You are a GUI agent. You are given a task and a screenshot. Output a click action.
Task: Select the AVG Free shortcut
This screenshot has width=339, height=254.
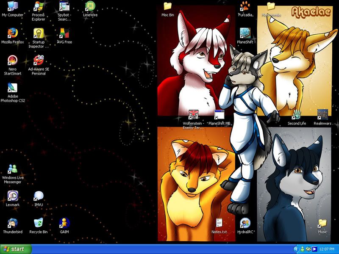[64, 36]
